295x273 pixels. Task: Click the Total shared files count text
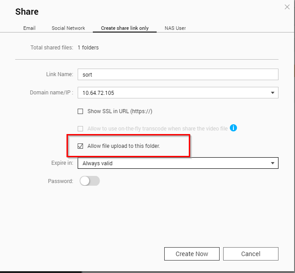(x=88, y=48)
